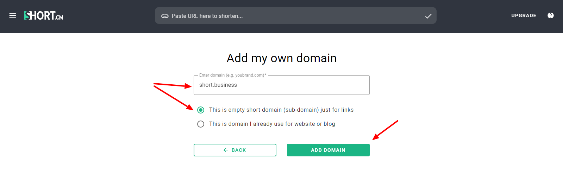Click the short.business text in domain field
The height and width of the screenshot is (175, 563).
[x=218, y=85]
